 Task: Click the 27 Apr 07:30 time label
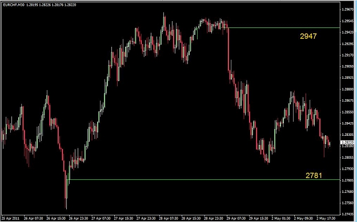[101, 219]
